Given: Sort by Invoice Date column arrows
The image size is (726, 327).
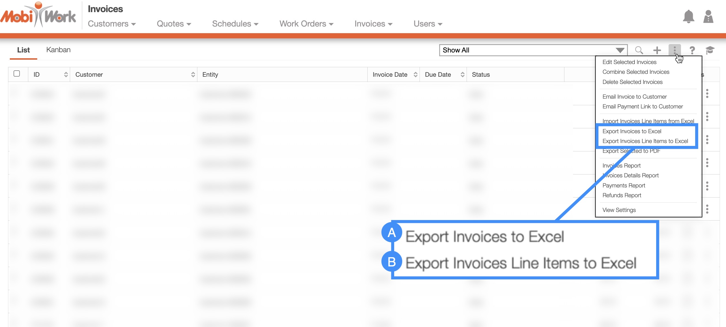Looking at the screenshot, I should [416, 75].
